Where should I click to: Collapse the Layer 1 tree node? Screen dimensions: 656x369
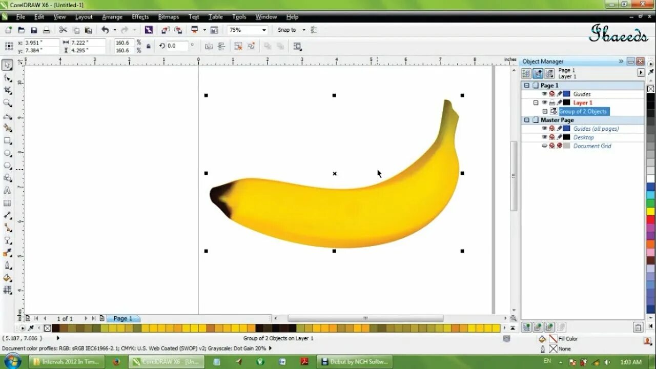point(536,102)
